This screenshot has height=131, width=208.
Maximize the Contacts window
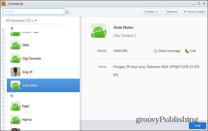click(x=199, y=4)
